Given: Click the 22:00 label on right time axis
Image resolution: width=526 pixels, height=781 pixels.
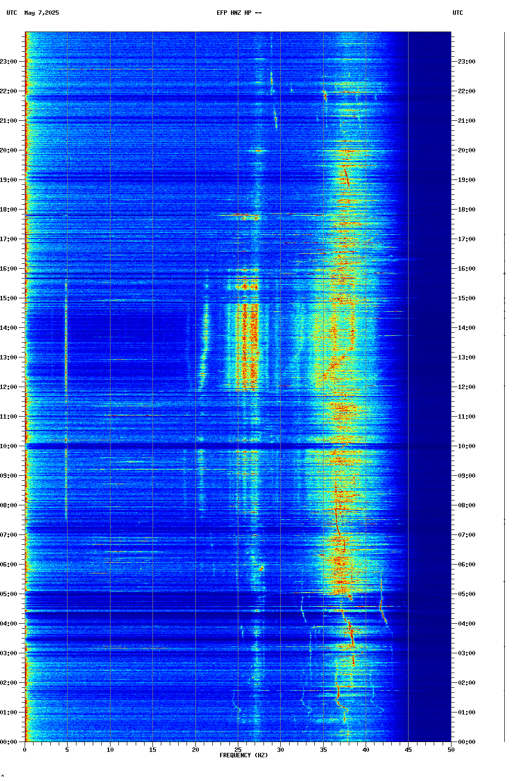Looking at the screenshot, I should click(x=467, y=91).
